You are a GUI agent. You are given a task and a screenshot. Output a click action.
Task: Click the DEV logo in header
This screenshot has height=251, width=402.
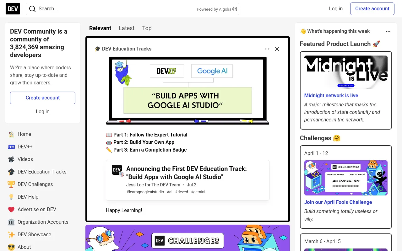click(13, 9)
